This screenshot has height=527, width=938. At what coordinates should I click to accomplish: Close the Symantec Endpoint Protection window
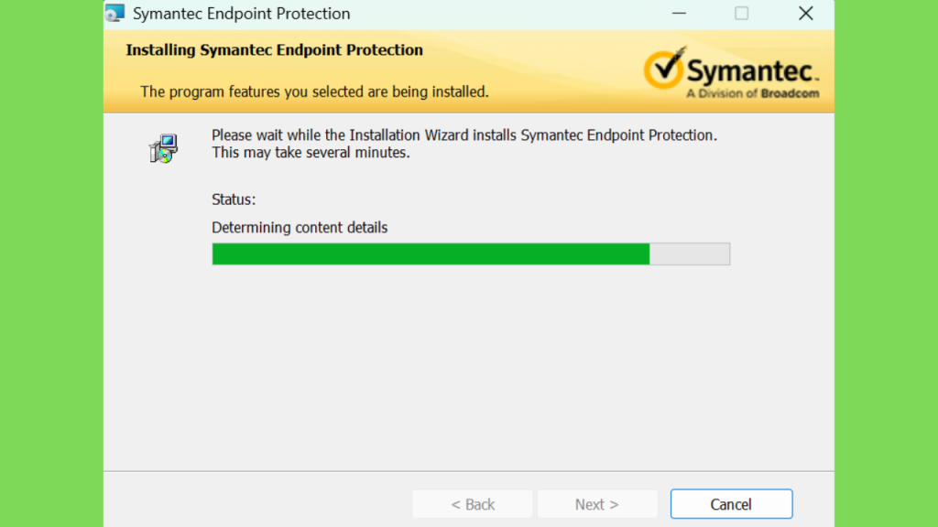[x=806, y=13]
